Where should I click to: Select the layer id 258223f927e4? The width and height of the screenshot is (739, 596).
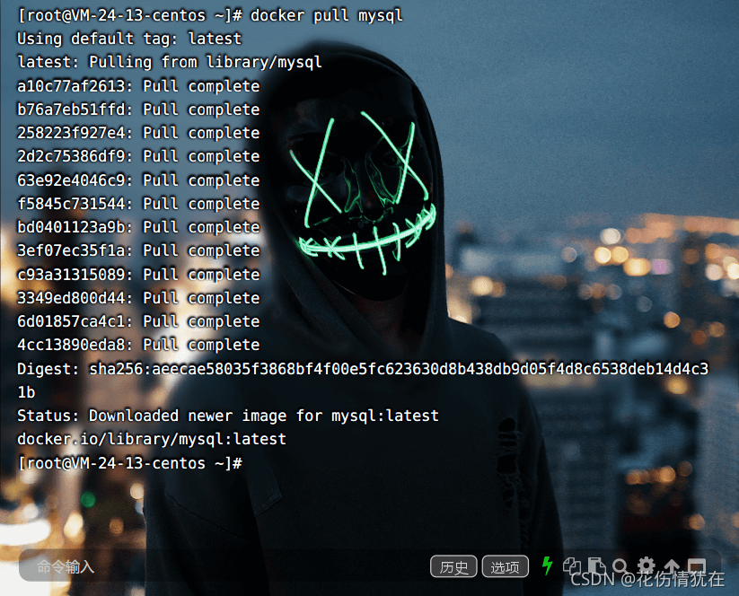71,133
